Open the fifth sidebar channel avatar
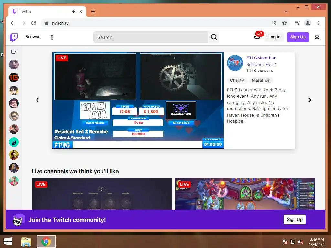331x248 pixels. (x=14, y=116)
